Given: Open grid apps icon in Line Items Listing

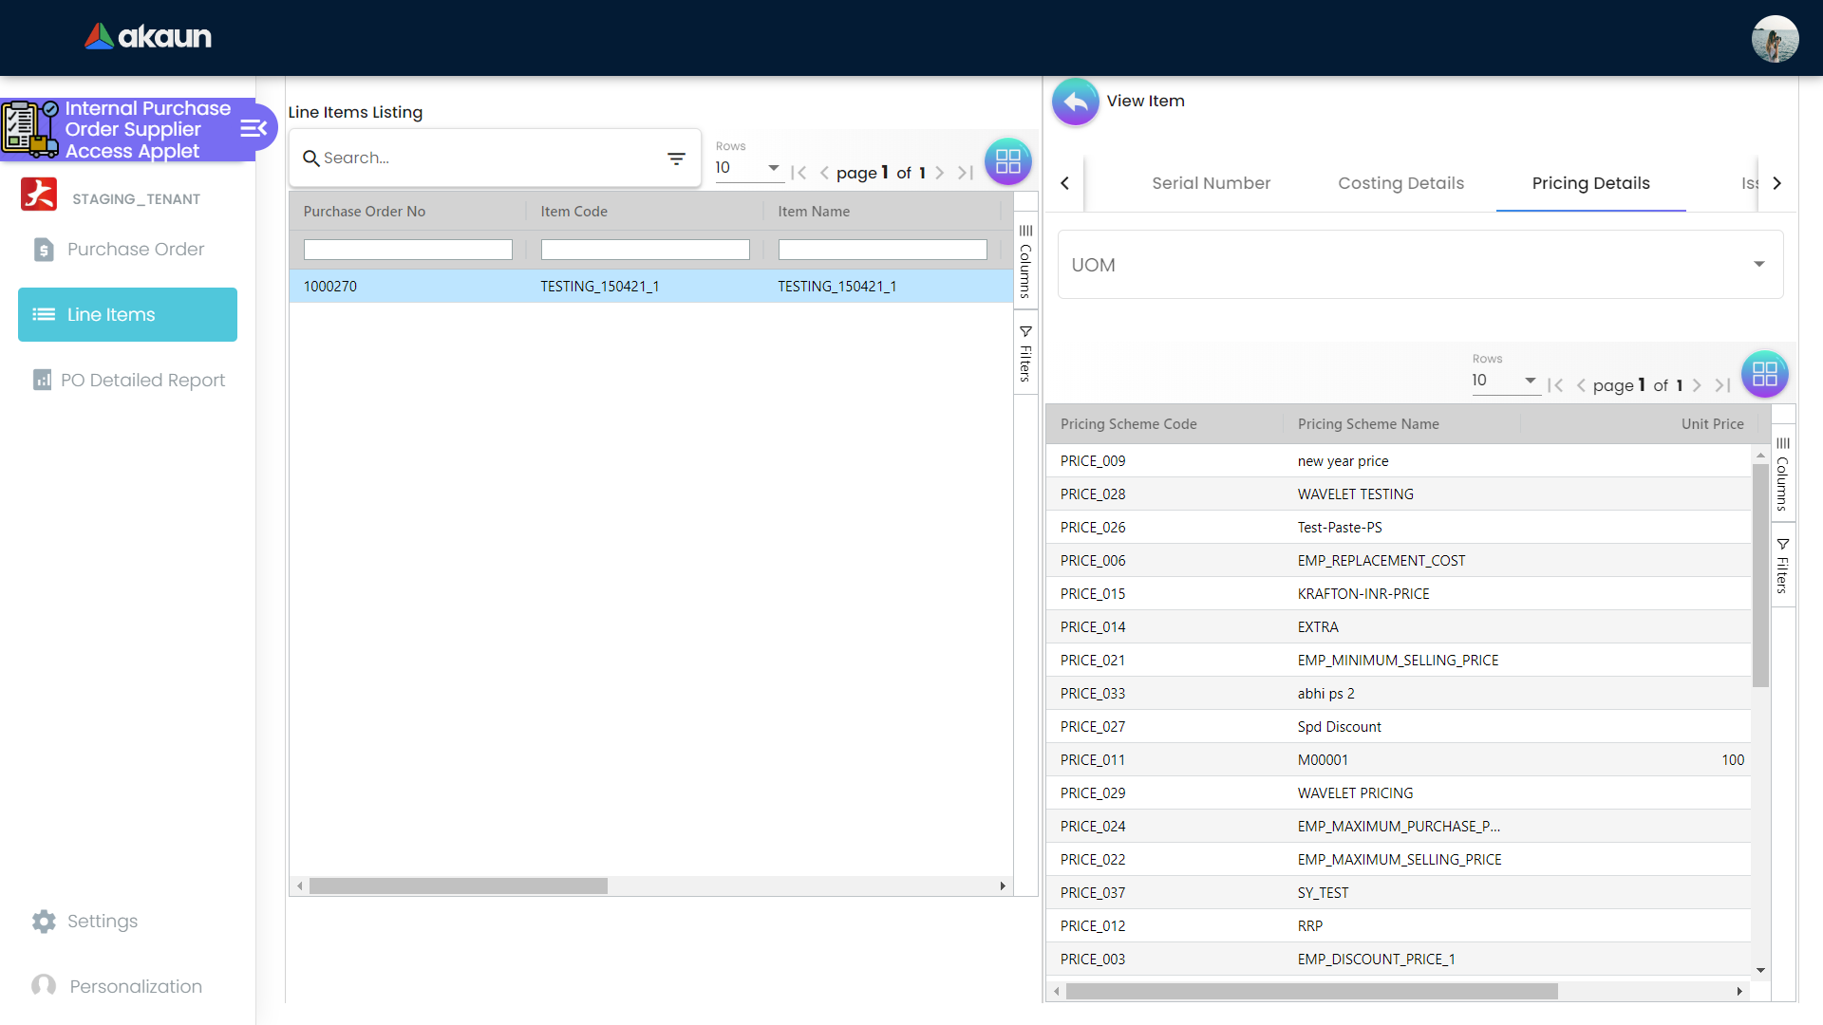Looking at the screenshot, I should (x=1007, y=161).
